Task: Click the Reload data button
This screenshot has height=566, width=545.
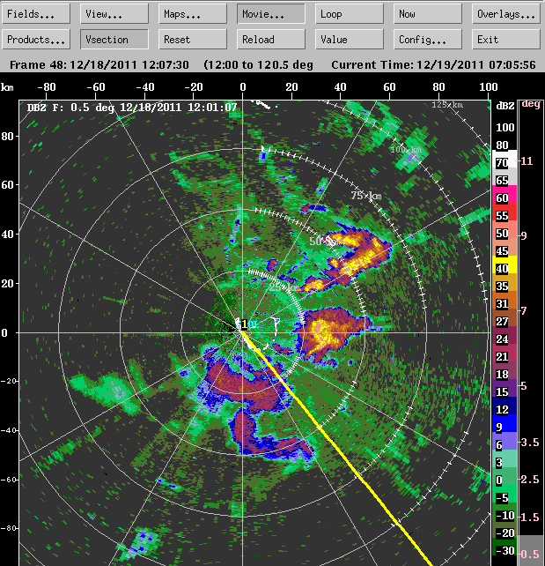Action: [270, 39]
